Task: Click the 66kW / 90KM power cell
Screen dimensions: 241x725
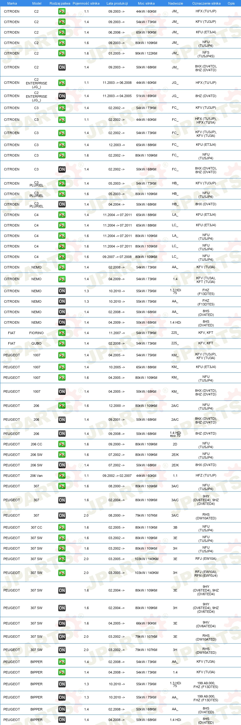Action: point(146,623)
